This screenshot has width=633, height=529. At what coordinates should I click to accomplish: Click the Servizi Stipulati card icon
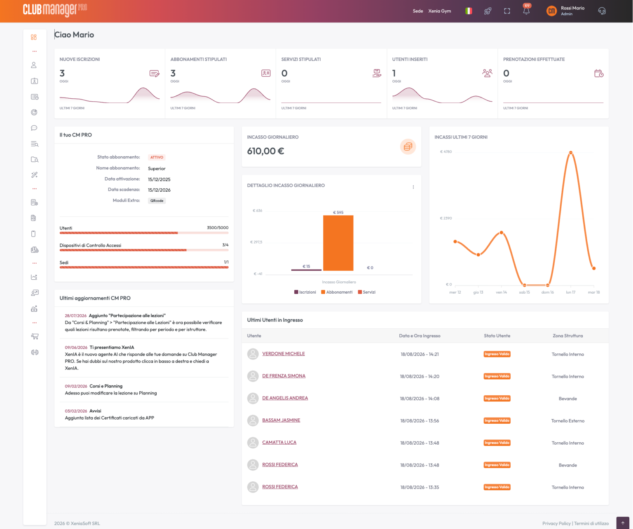(377, 73)
